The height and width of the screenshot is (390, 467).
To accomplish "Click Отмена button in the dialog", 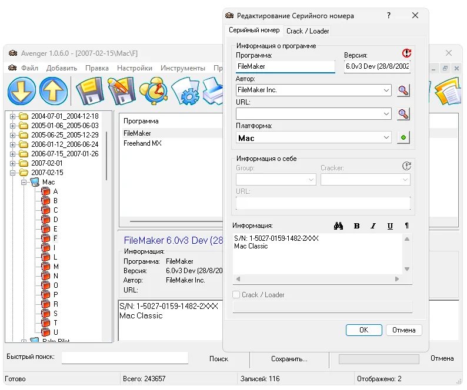I will click(403, 330).
